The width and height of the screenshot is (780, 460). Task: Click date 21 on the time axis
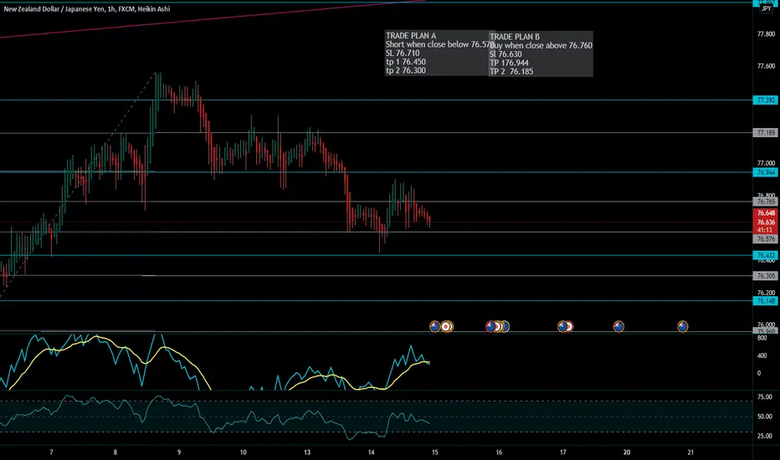click(x=690, y=452)
